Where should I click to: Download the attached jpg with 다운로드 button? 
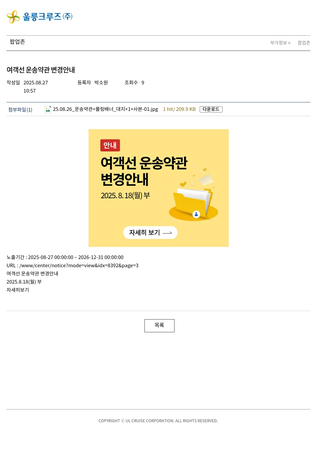[211, 109]
